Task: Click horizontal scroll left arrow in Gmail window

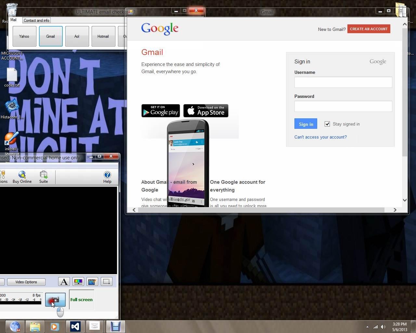Action: (134, 210)
